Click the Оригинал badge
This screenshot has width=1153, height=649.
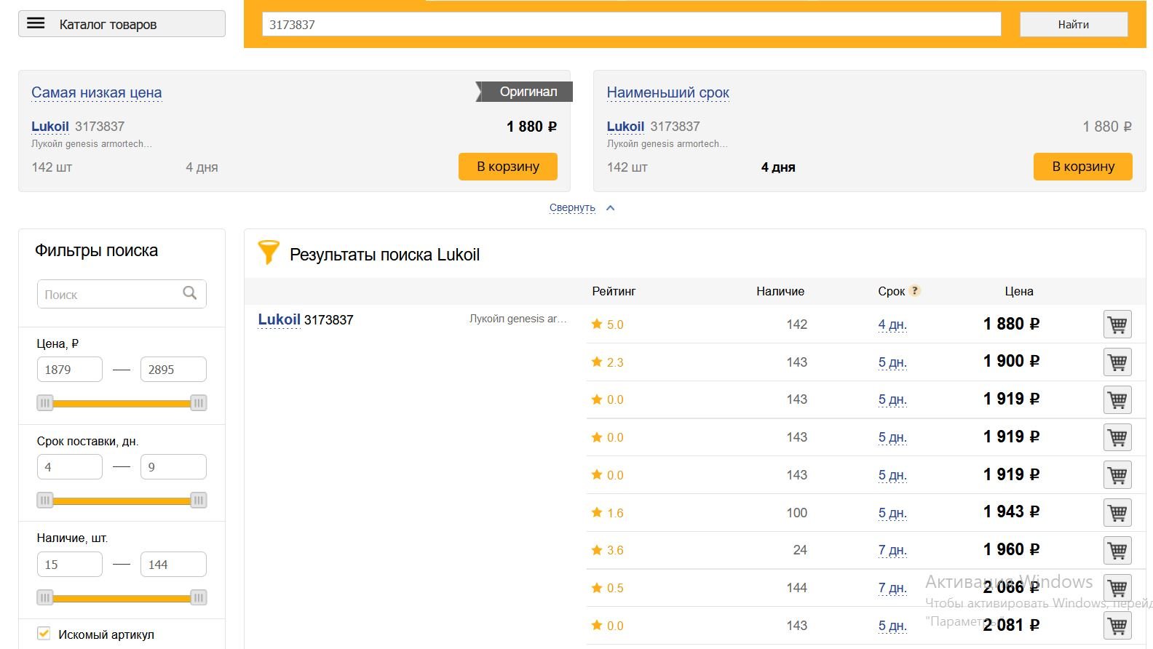point(525,92)
